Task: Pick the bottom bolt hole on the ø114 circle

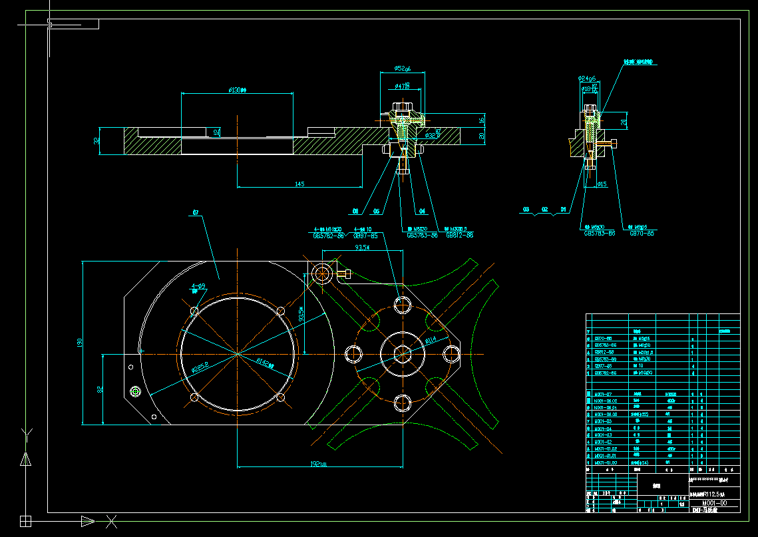Action: [402, 403]
